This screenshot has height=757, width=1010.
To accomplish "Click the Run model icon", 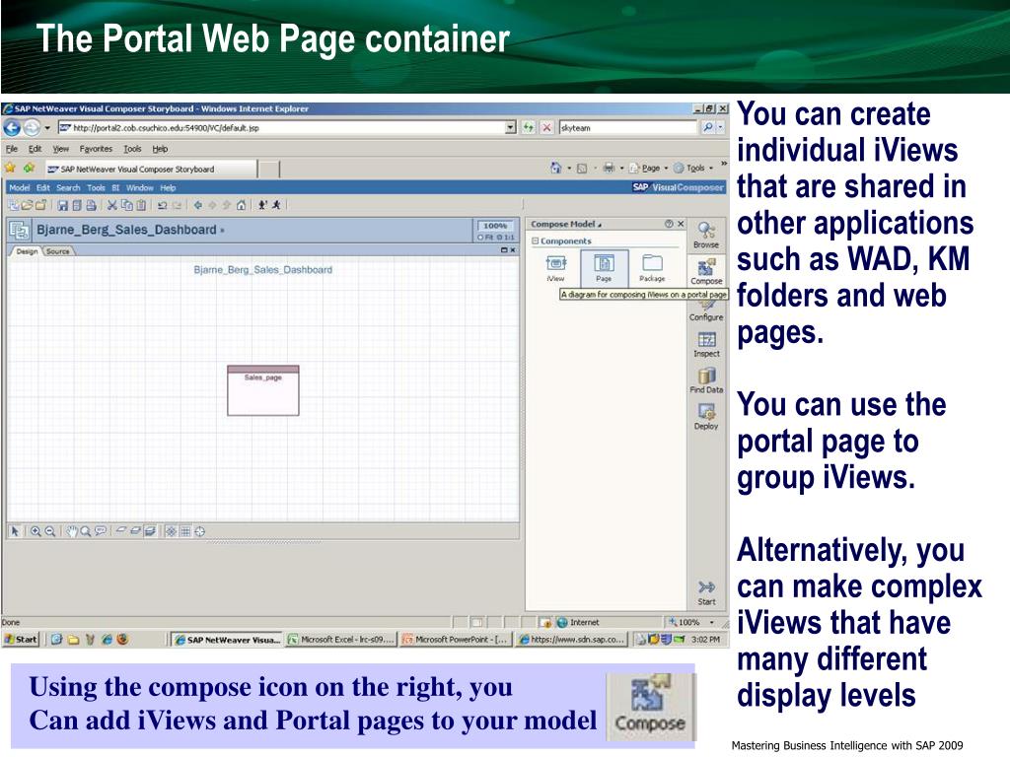I will pos(276,205).
